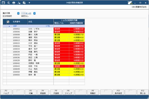This screenshot has height=99, width=149.
Task: Click the Excel data export icon
Action: coord(24,3)
